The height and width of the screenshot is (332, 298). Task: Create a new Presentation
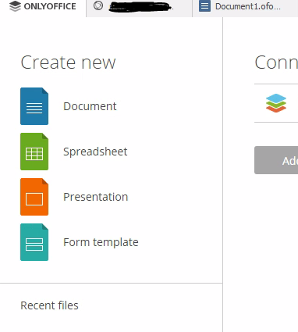click(95, 197)
